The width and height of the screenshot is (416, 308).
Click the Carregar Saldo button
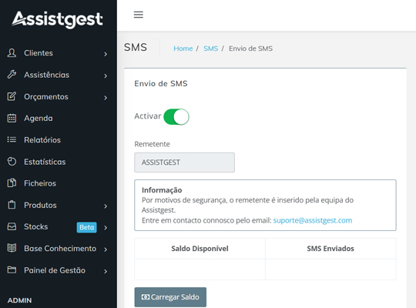coord(170,297)
